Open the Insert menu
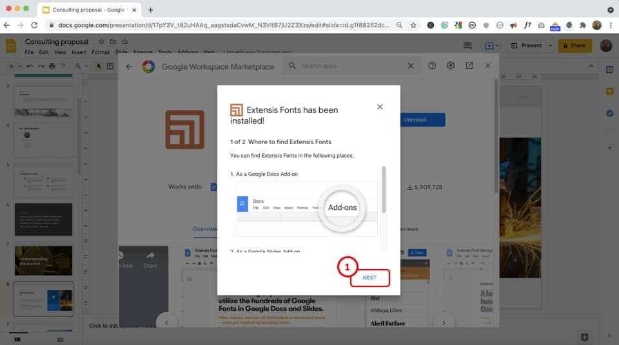This screenshot has width=619, height=345. [x=79, y=52]
